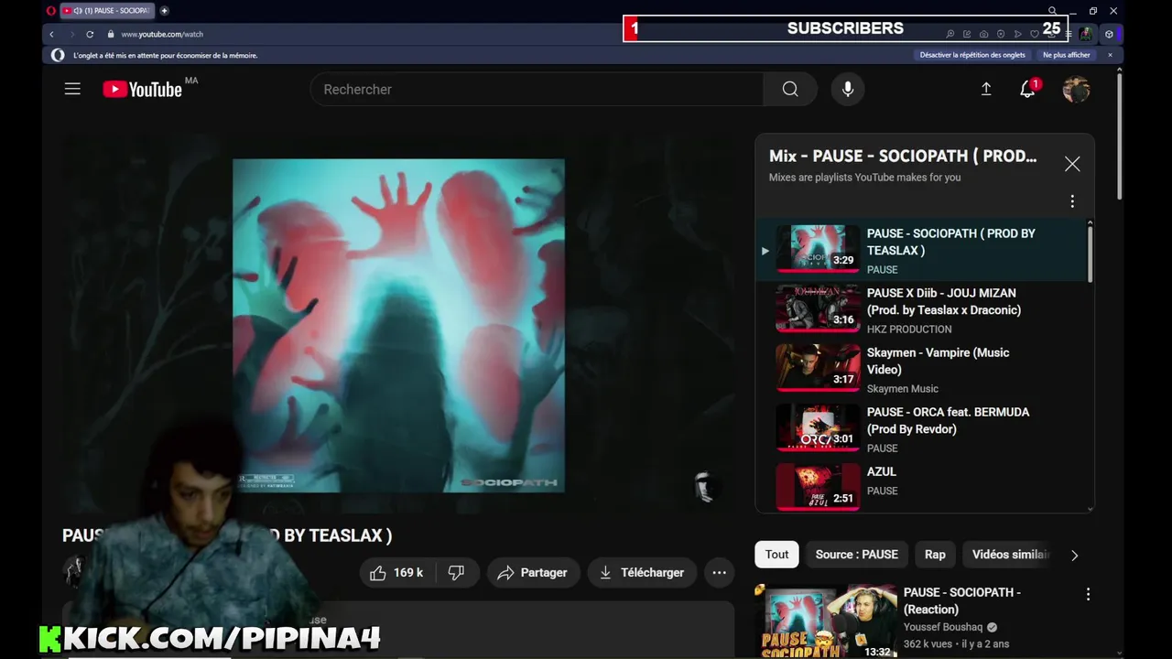This screenshot has height=659, width=1172.
Task: Open Mix playlist three-dot options
Action: tap(1072, 201)
